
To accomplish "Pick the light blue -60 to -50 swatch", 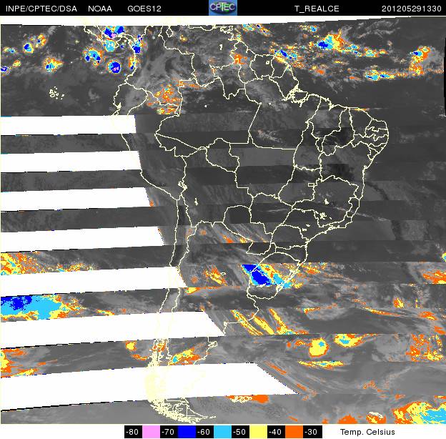I will pyautogui.click(x=222, y=432).
